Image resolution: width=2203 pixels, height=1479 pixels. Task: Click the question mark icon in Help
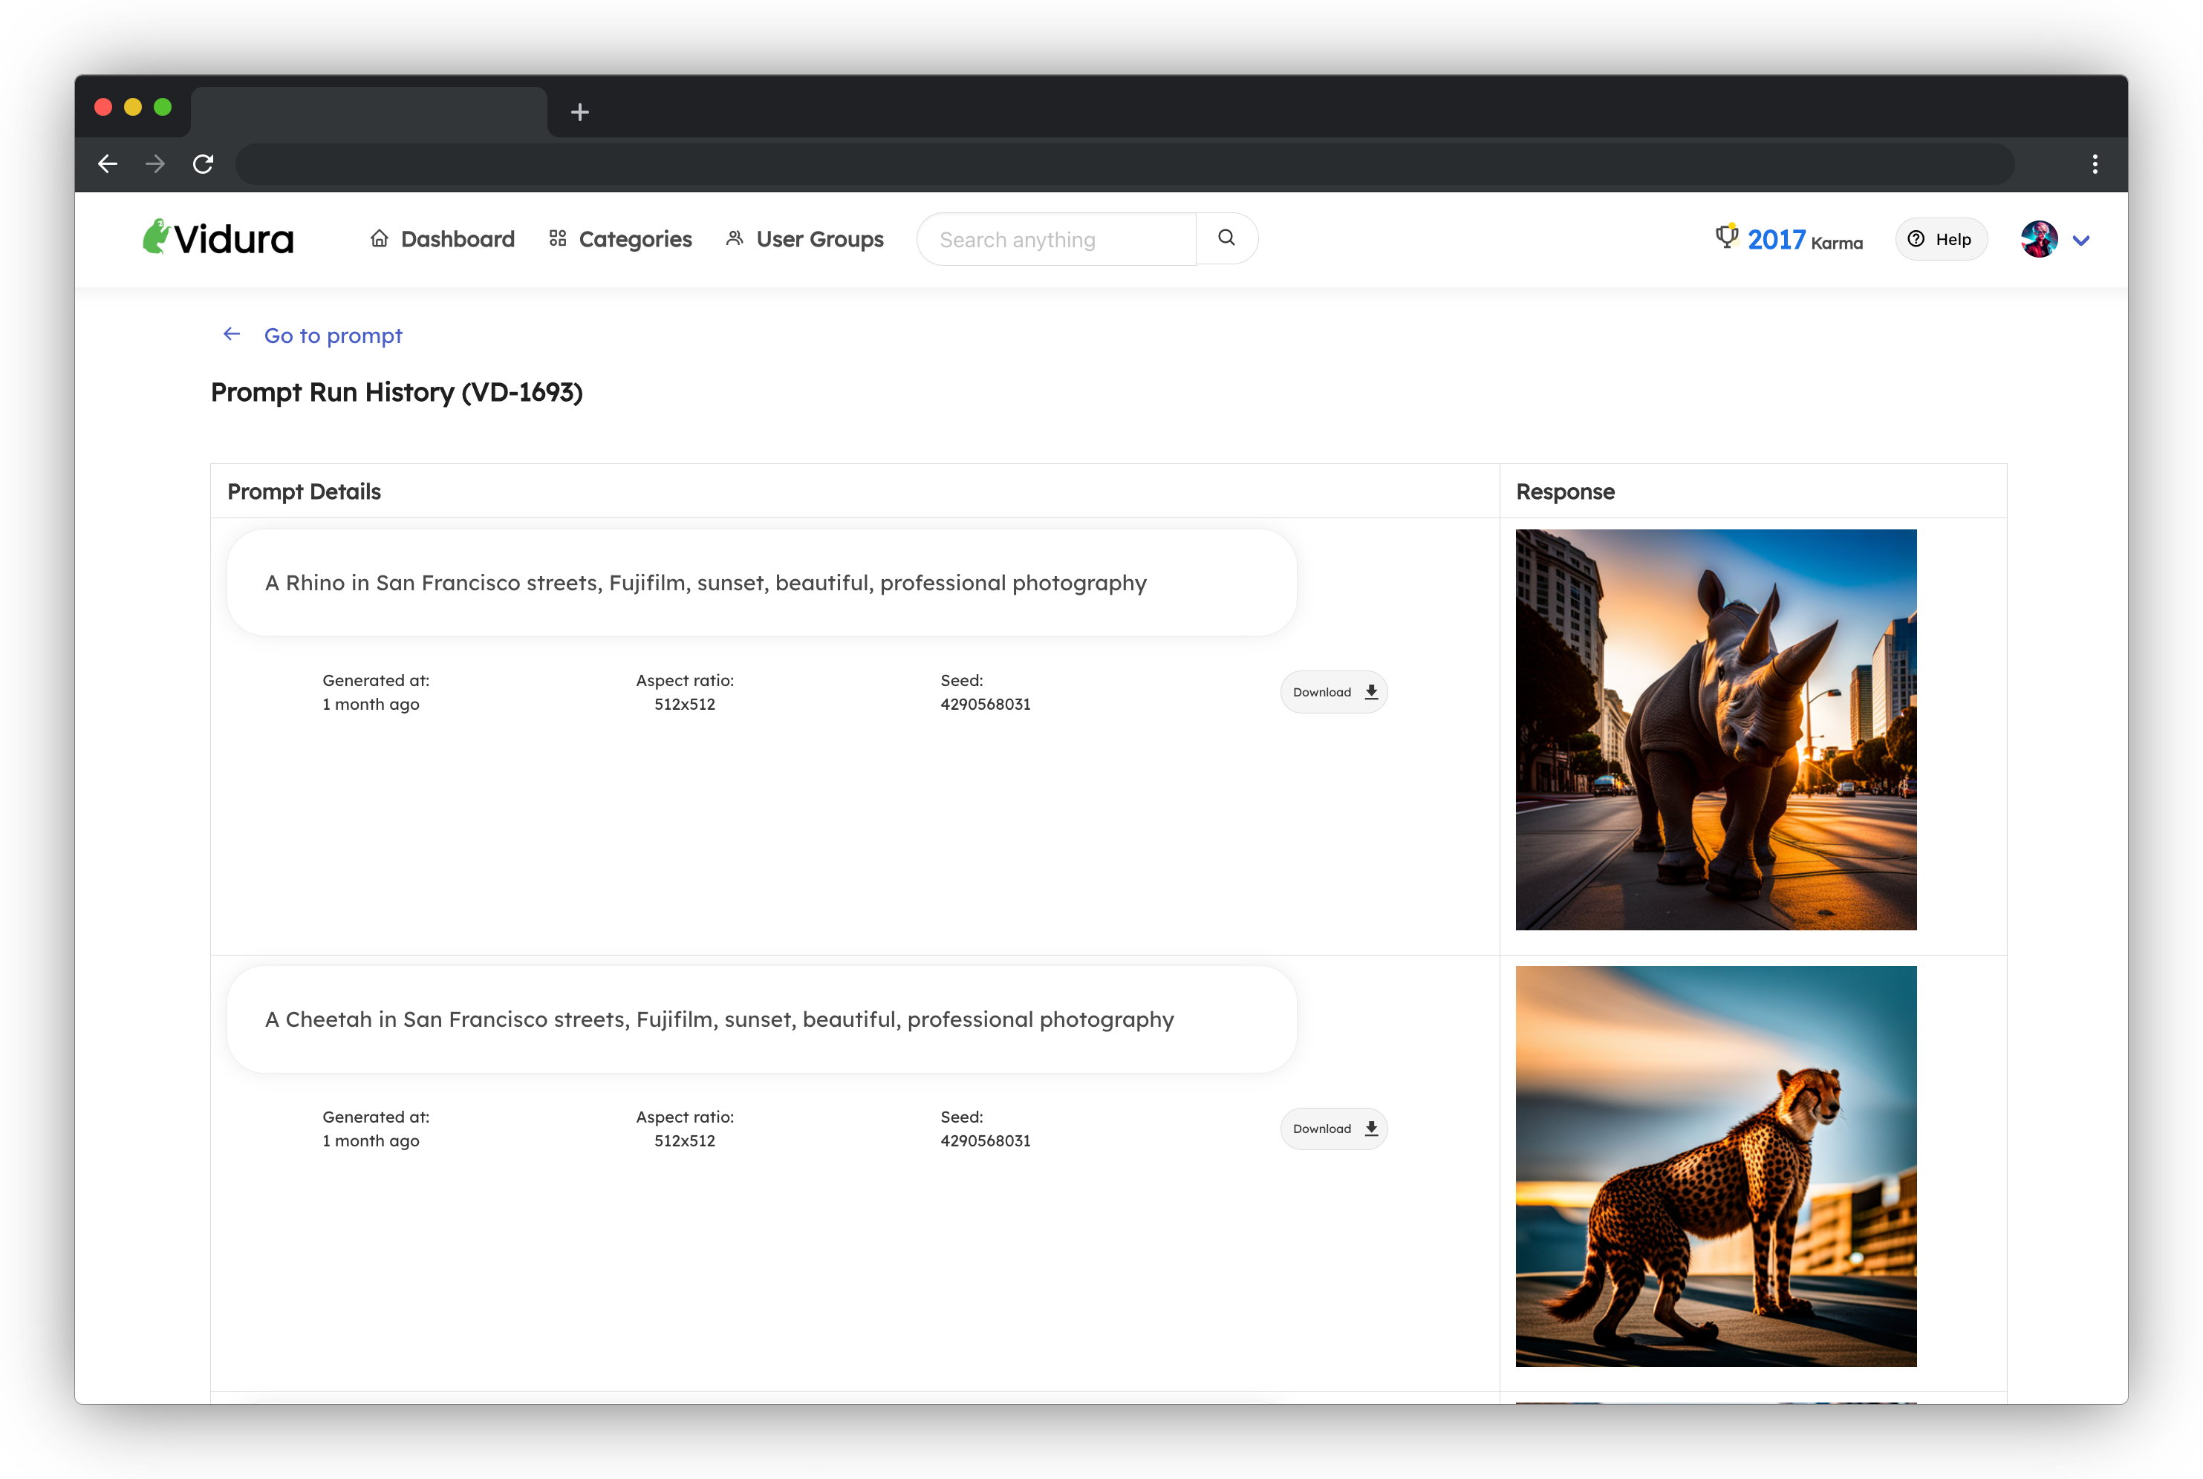click(x=1916, y=238)
